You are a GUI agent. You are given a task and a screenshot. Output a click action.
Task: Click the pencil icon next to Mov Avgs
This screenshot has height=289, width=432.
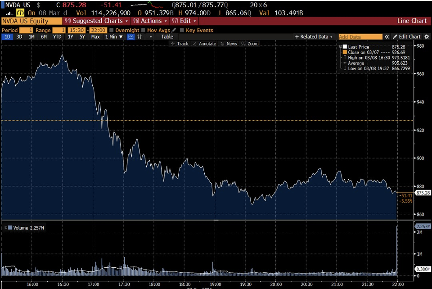(x=174, y=30)
